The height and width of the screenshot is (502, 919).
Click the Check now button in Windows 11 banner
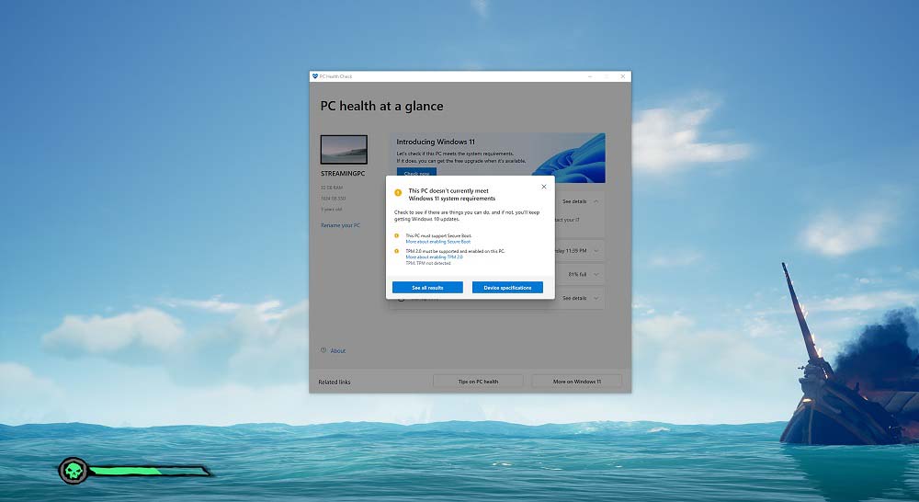pos(416,173)
